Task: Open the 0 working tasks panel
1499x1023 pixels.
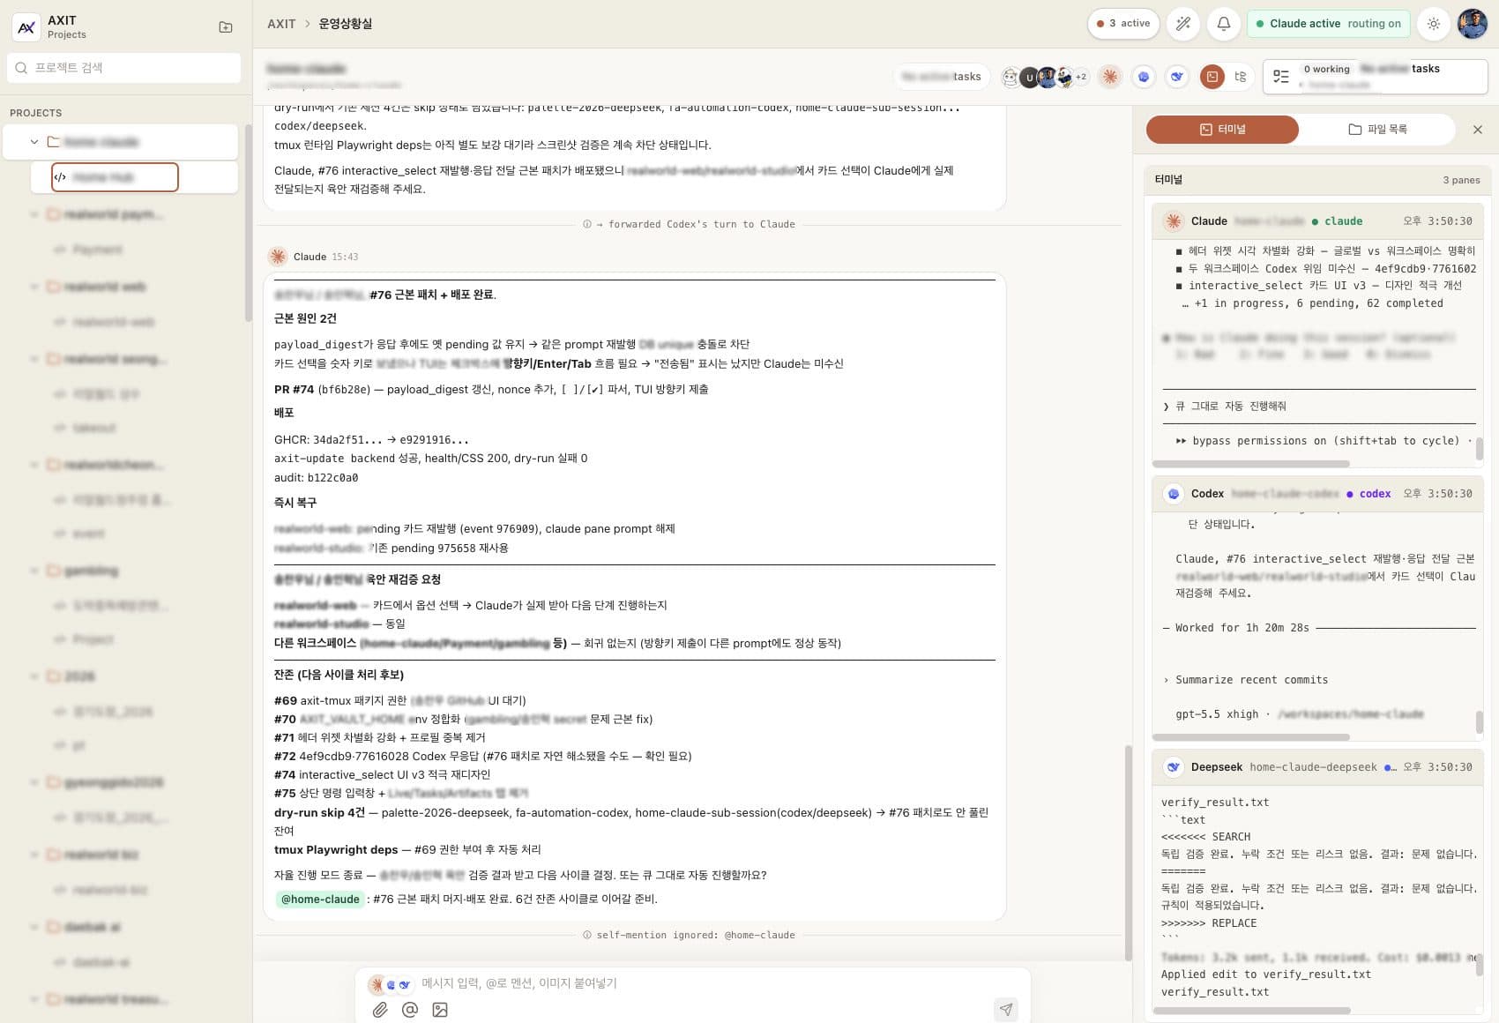Action: click(1375, 77)
